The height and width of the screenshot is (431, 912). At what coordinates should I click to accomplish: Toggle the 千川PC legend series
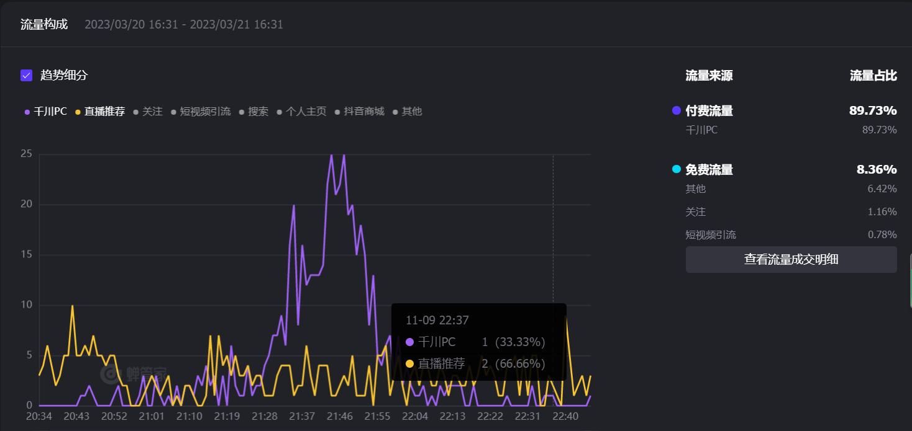click(x=45, y=112)
